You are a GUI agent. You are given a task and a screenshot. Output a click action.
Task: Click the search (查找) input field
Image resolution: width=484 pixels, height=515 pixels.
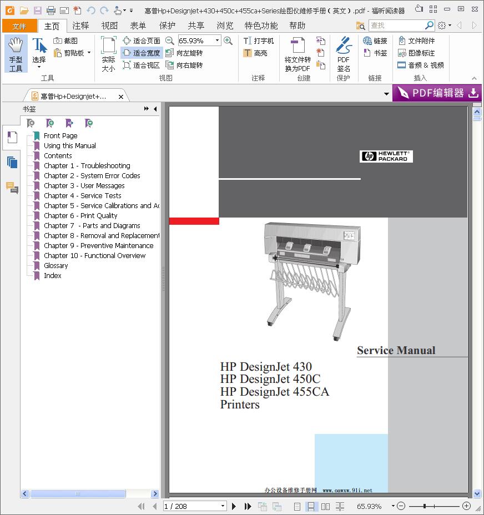tap(397, 26)
